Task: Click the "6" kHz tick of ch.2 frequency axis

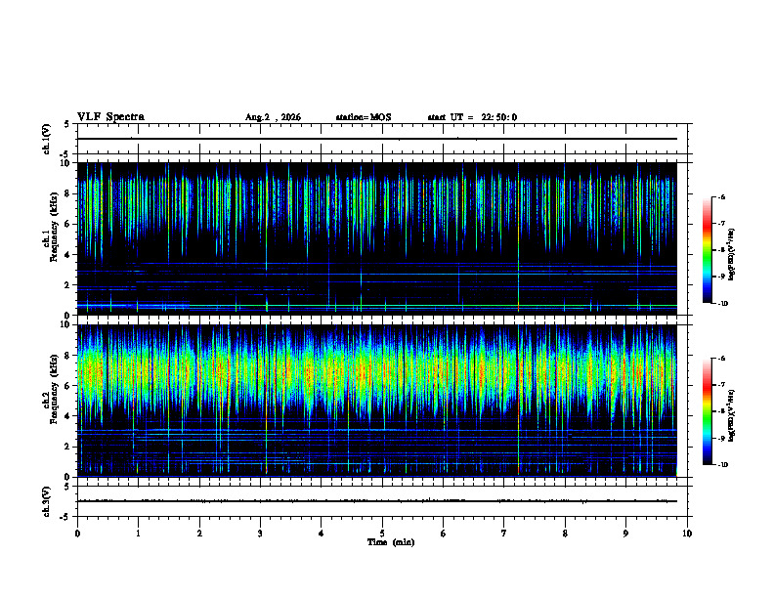Action: tap(67, 386)
